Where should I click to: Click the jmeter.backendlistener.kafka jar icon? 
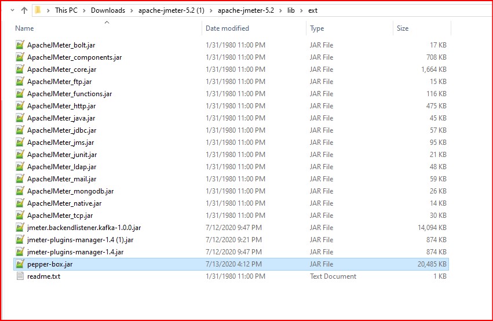20,227
